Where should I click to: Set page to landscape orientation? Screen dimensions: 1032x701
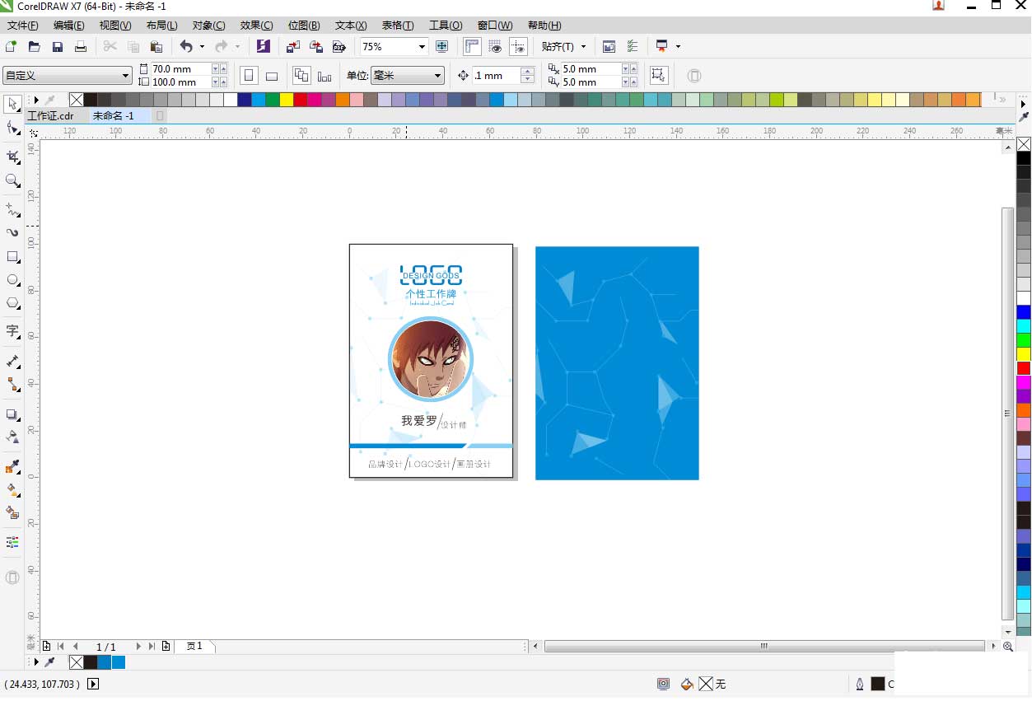[x=272, y=76]
